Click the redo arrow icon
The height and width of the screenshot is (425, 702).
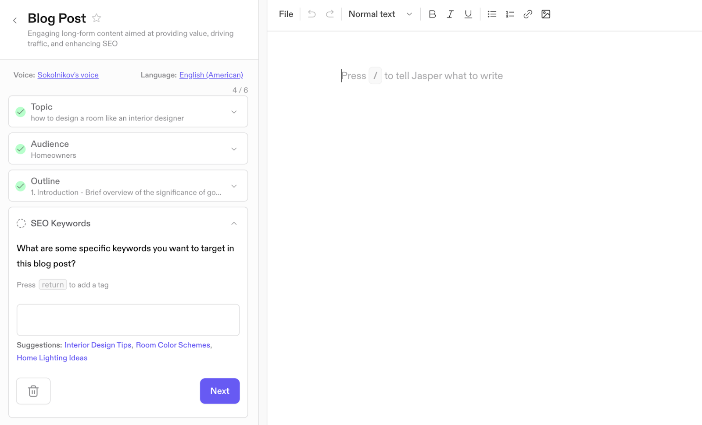330,14
